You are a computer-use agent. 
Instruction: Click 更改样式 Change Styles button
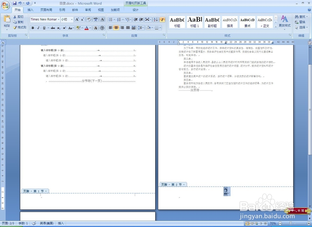pyautogui.click(x=285, y=23)
